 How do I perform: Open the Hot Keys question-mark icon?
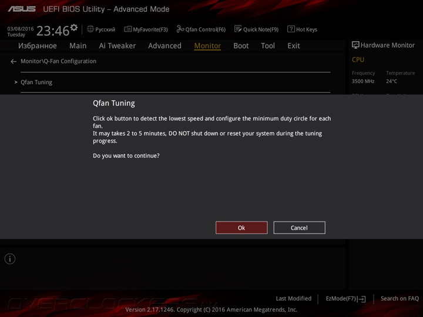click(x=291, y=29)
